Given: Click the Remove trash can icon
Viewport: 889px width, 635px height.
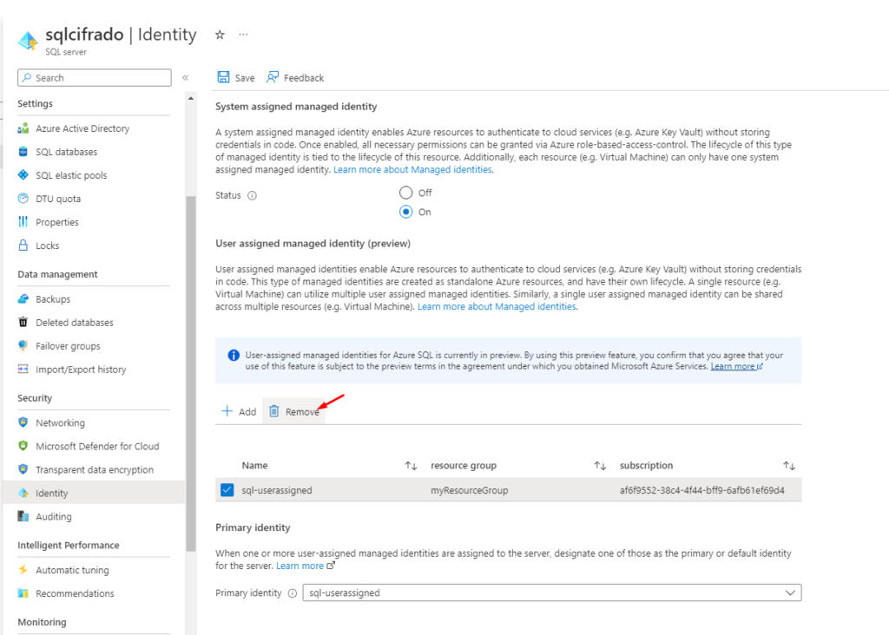Looking at the screenshot, I should [x=273, y=411].
